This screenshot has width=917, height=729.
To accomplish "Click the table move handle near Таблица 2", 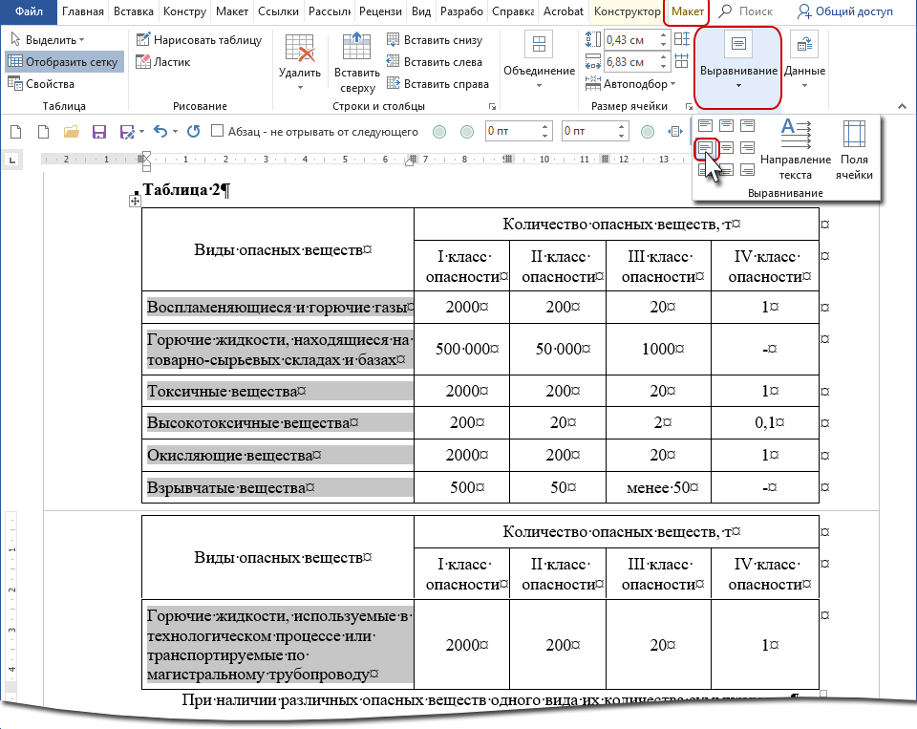I will [135, 202].
